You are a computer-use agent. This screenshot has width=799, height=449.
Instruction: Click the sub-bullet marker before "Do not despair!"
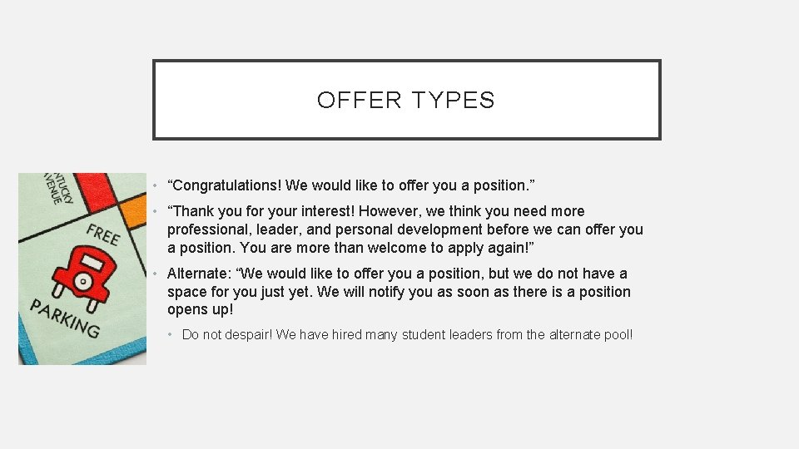[170, 335]
